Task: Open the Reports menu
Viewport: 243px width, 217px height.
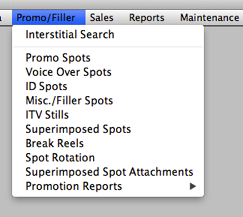Action: [147, 17]
